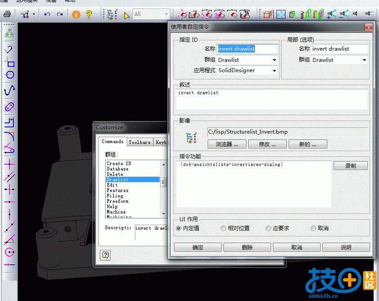Click the 说明 help button

click(346, 247)
